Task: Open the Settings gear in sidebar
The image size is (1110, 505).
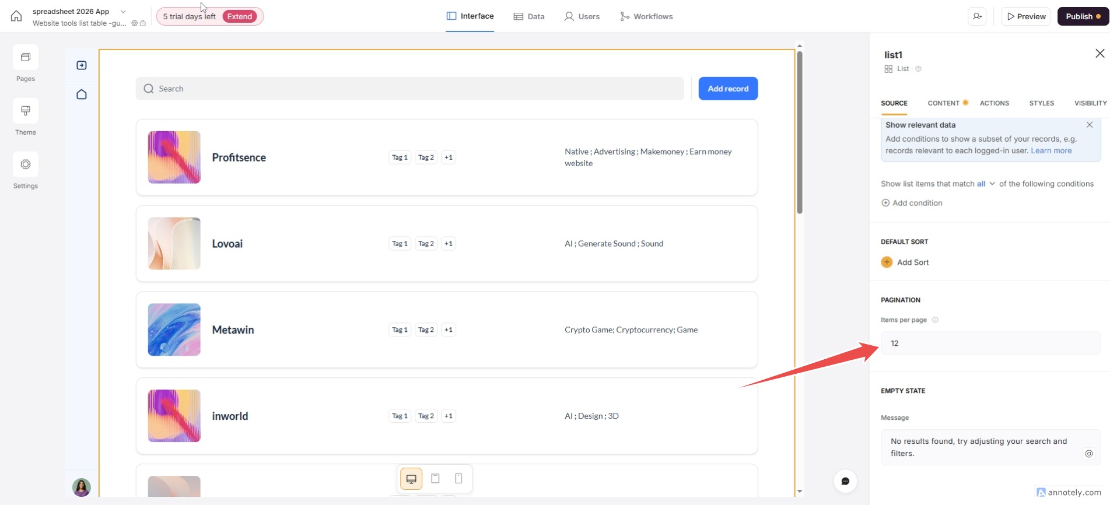Action: point(26,164)
